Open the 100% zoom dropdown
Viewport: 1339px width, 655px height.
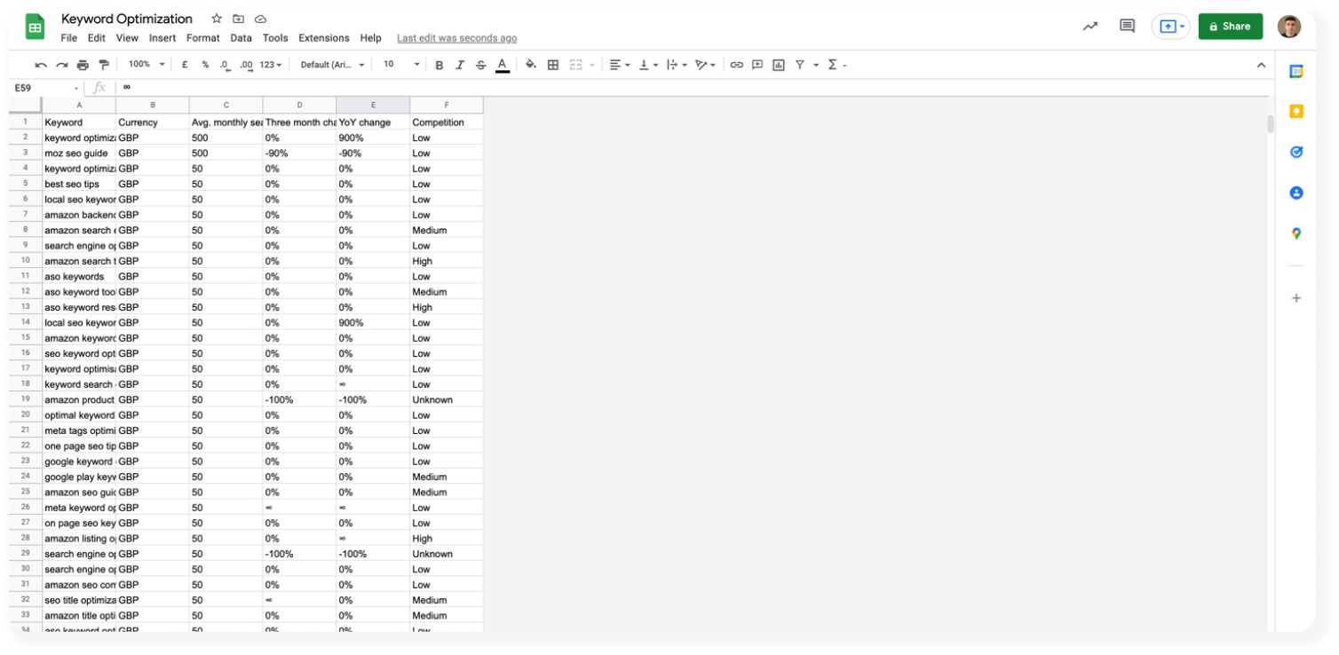[x=147, y=65]
